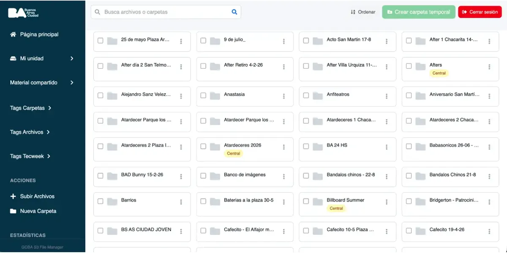Open kebab menu for Barrios folder
Viewport: 507px width, 253px height.
coord(181,202)
